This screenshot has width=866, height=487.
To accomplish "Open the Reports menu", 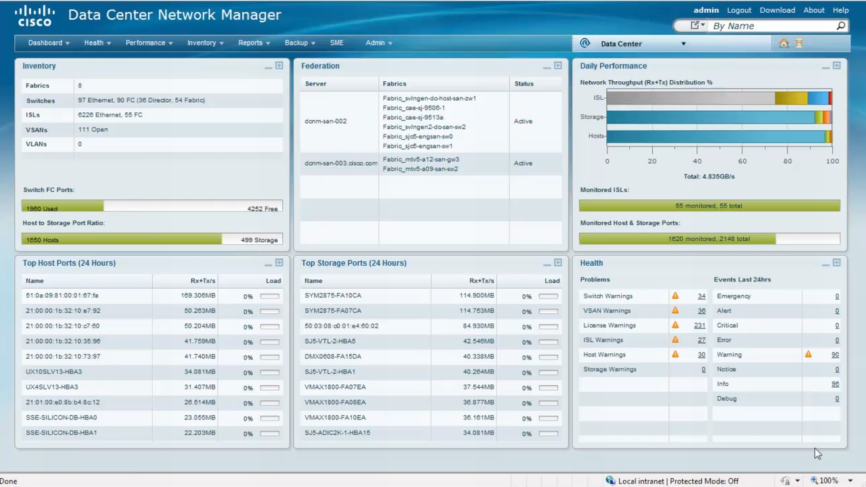I will click(x=254, y=43).
